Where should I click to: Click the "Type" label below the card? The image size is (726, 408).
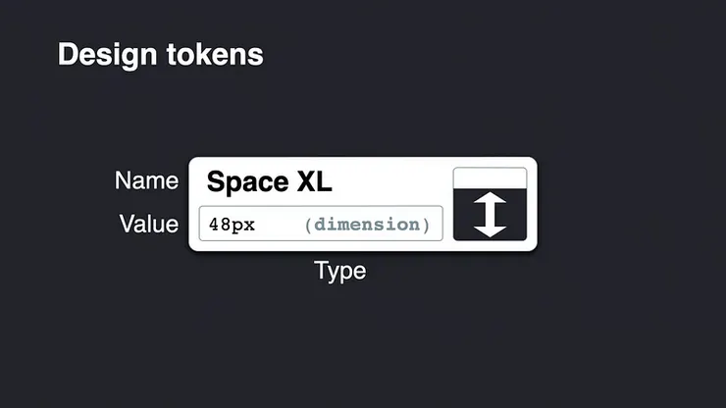[x=339, y=271]
